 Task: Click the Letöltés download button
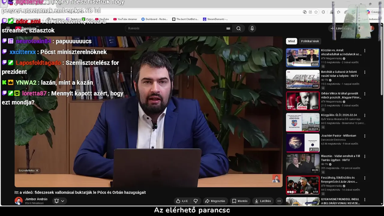(262, 201)
